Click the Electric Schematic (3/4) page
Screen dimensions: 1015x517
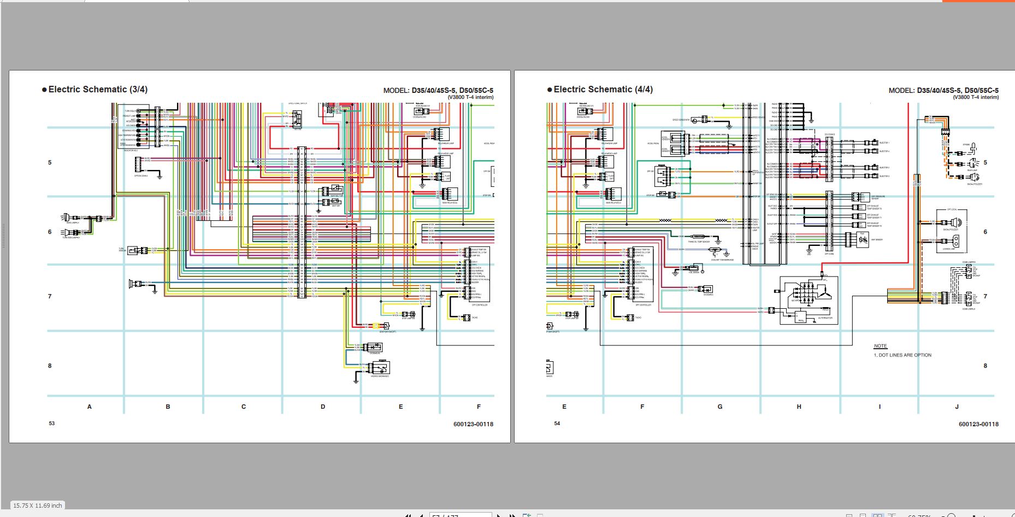259,256
